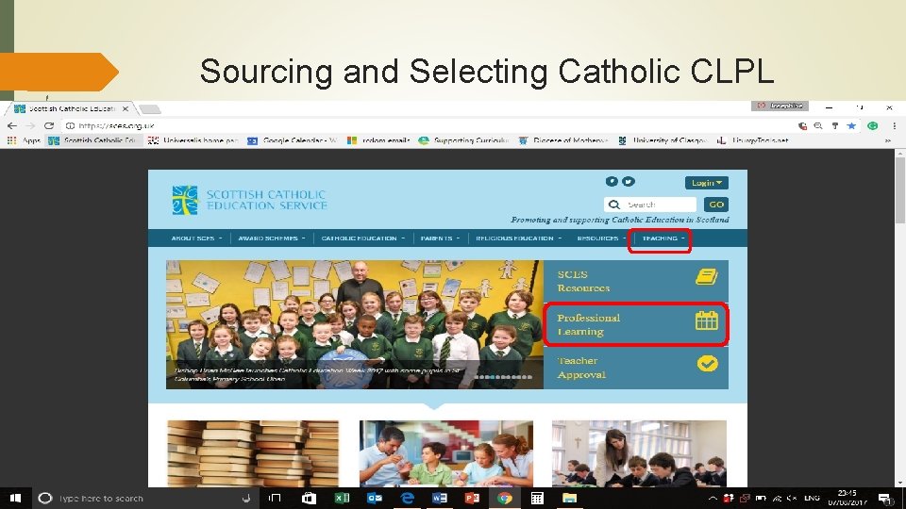Click the site info icon in the address bar
Screen dimensions: 906x509
(x=70, y=125)
